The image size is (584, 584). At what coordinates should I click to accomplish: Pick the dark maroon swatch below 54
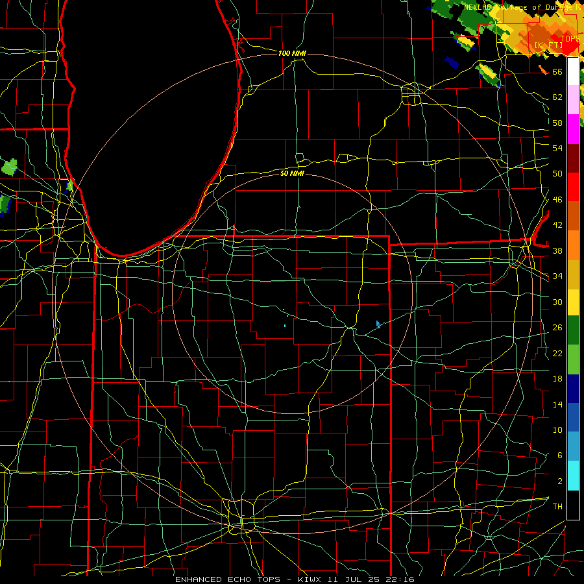coord(573,158)
